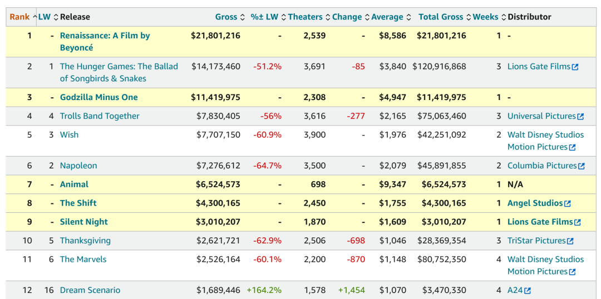601x299 pixels.
Task: Sort by Weeks column header
Action: click(x=485, y=17)
